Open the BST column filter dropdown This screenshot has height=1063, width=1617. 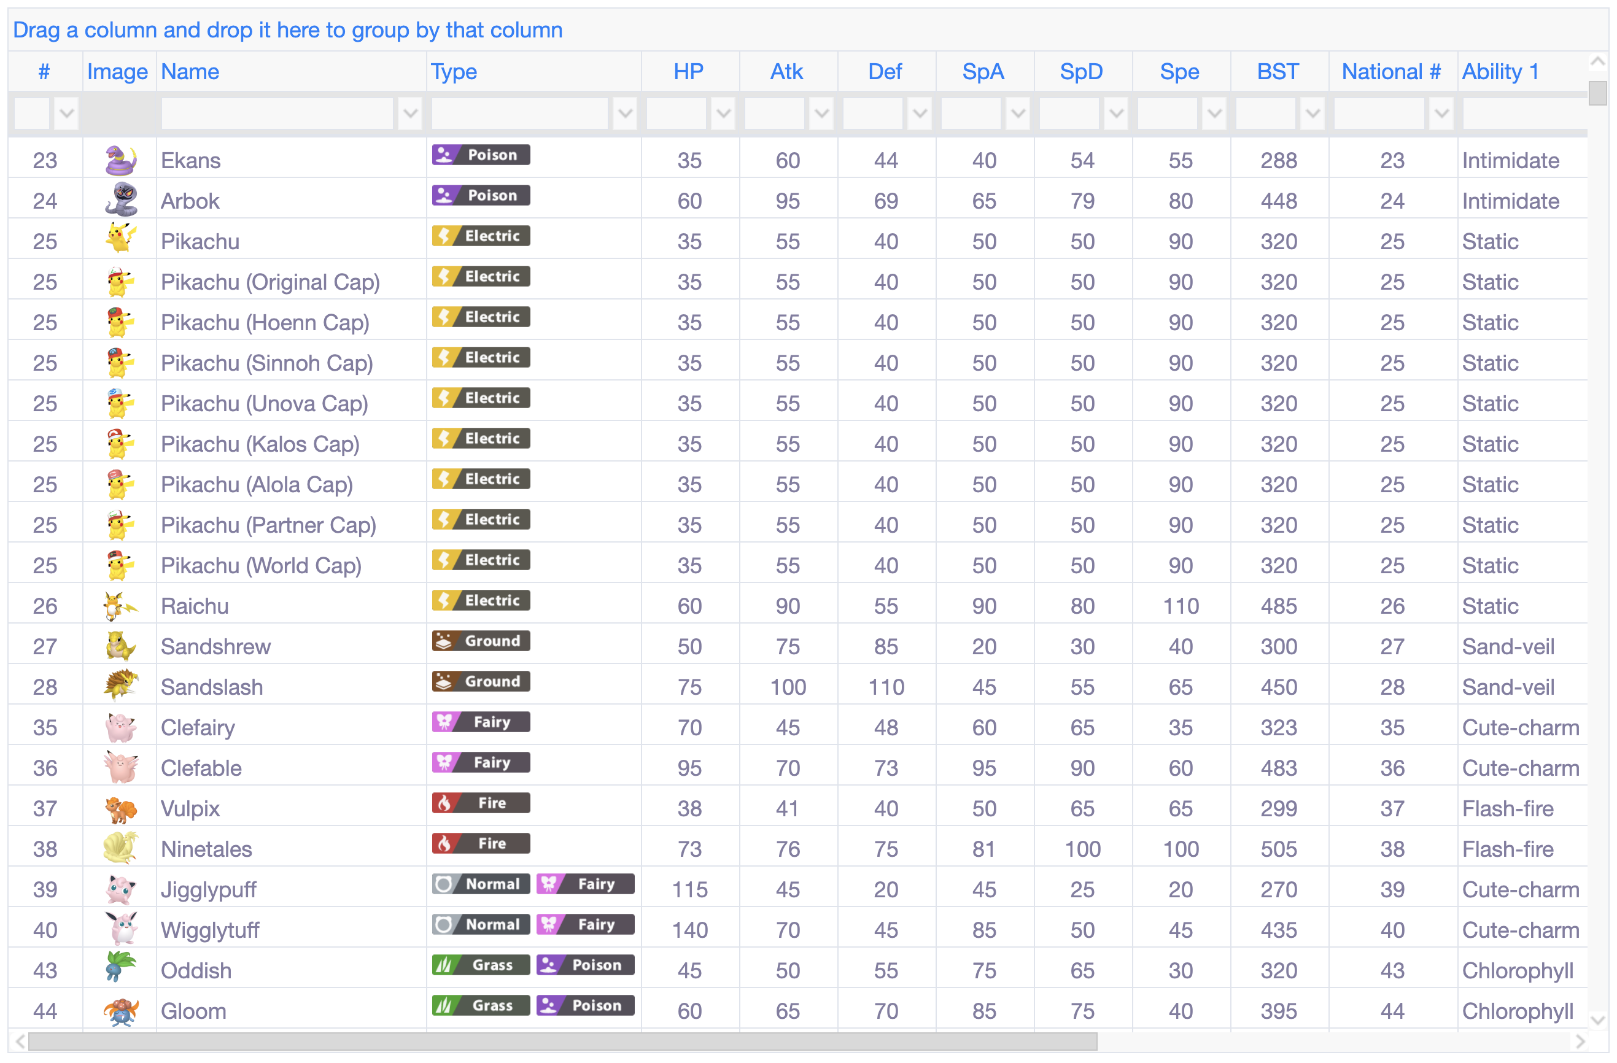click(x=1313, y=114)
